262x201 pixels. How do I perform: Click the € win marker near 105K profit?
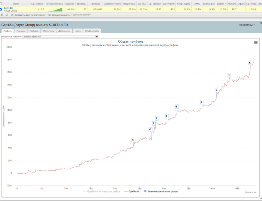[x=177, y=107]
